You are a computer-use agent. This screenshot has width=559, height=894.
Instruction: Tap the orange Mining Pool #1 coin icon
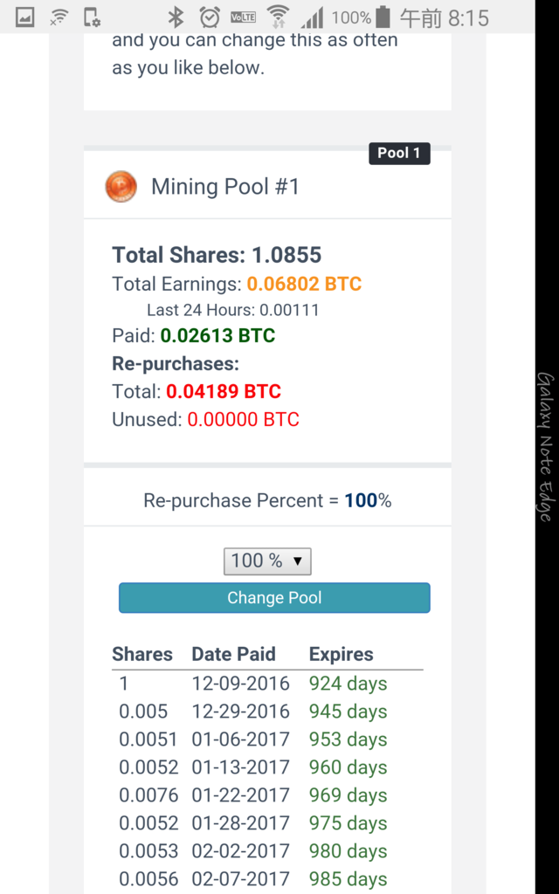tap(121, 187)
